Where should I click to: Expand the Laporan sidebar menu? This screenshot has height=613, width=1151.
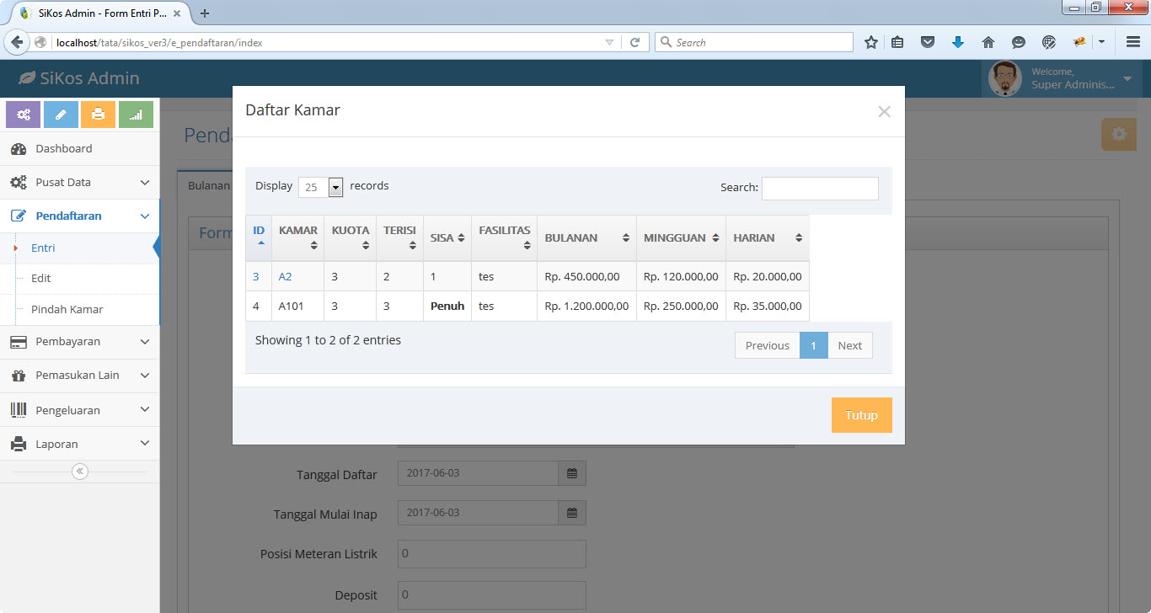pos(80,444)
